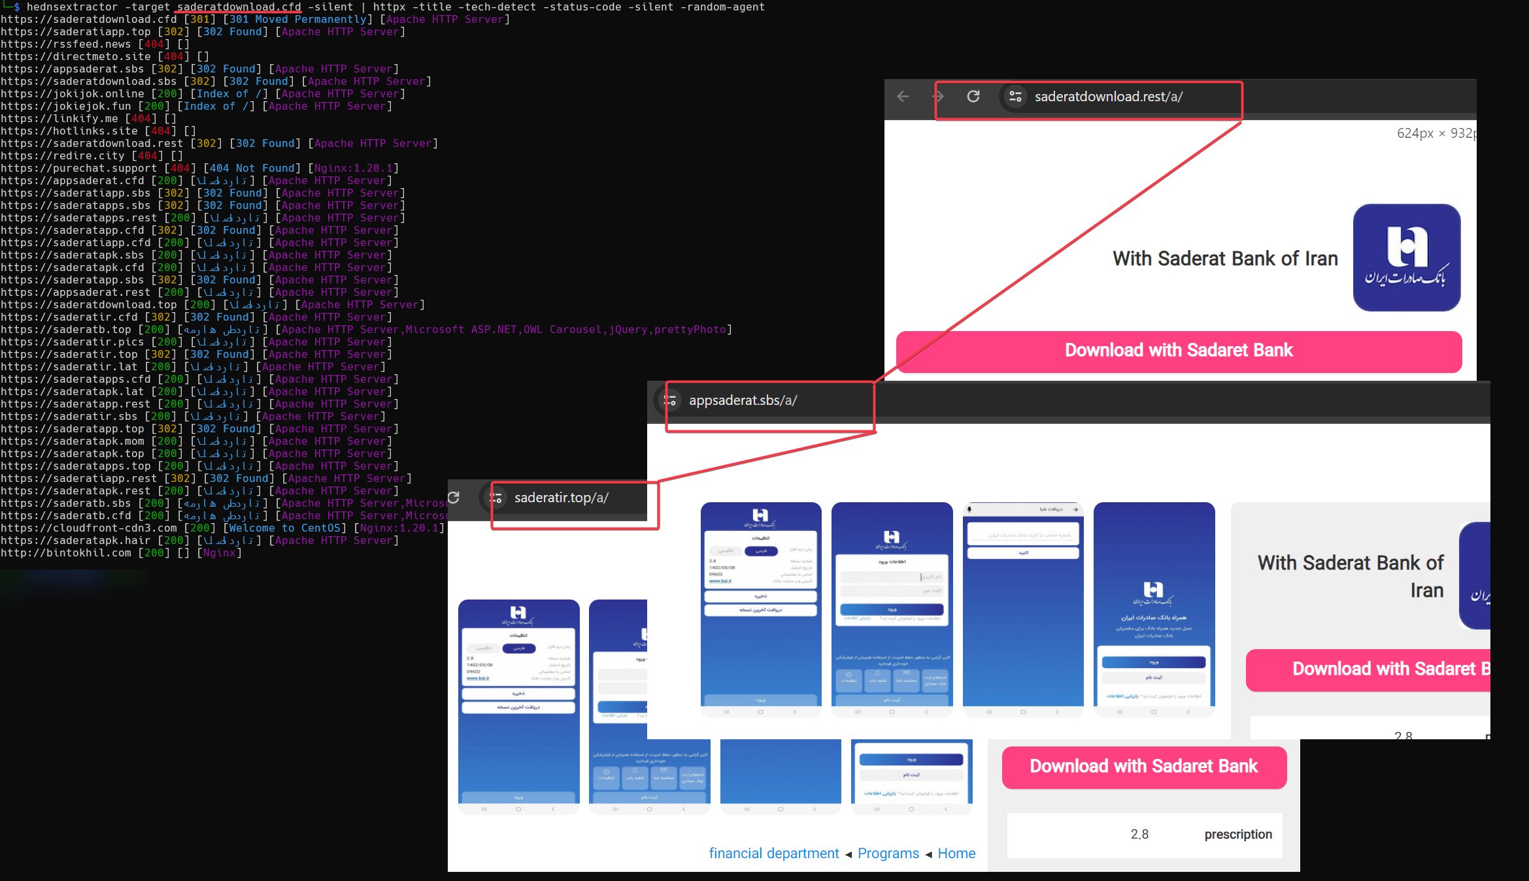Open site info icon beside appsaderat.sbs URL
The width and height of the screenshot is (1529, 881).
[x=670, y=400]
